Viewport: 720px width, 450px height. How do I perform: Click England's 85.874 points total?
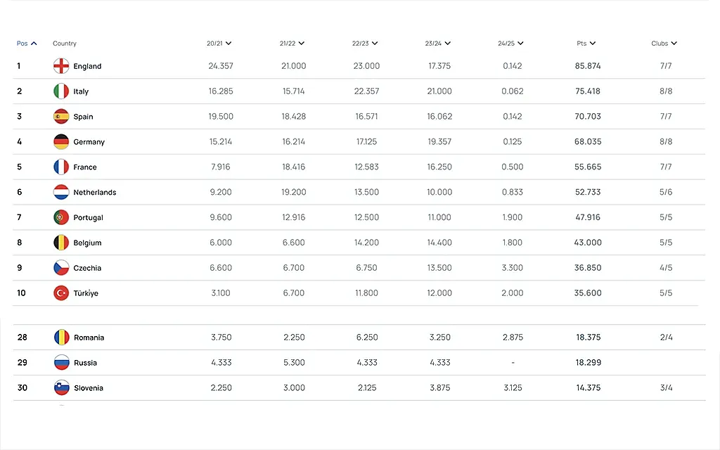click(589, 66)
